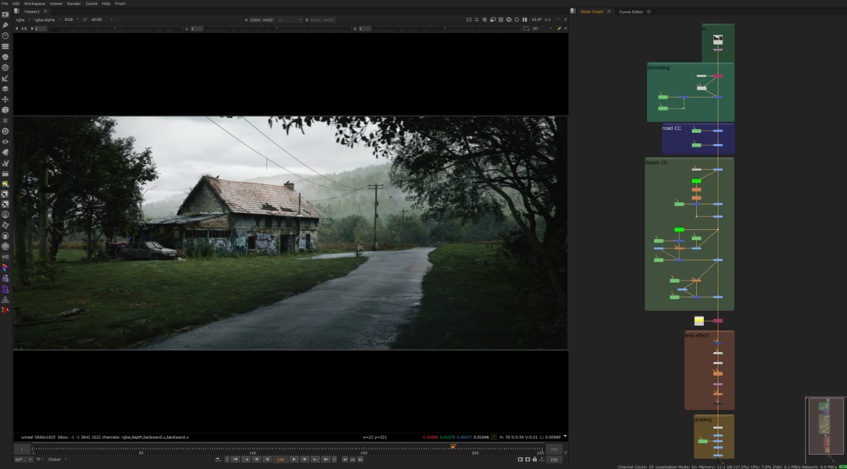Open the A input Color_rect3 dropdown
This screenshot has width=847, height=469.
[262, 19]
